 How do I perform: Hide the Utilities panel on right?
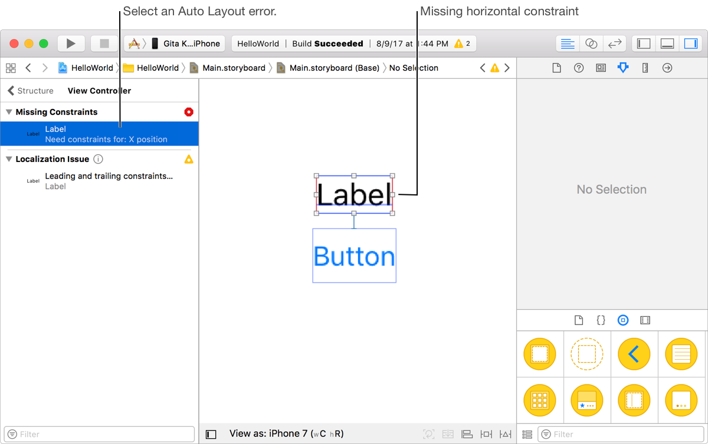tap(690, 44)
